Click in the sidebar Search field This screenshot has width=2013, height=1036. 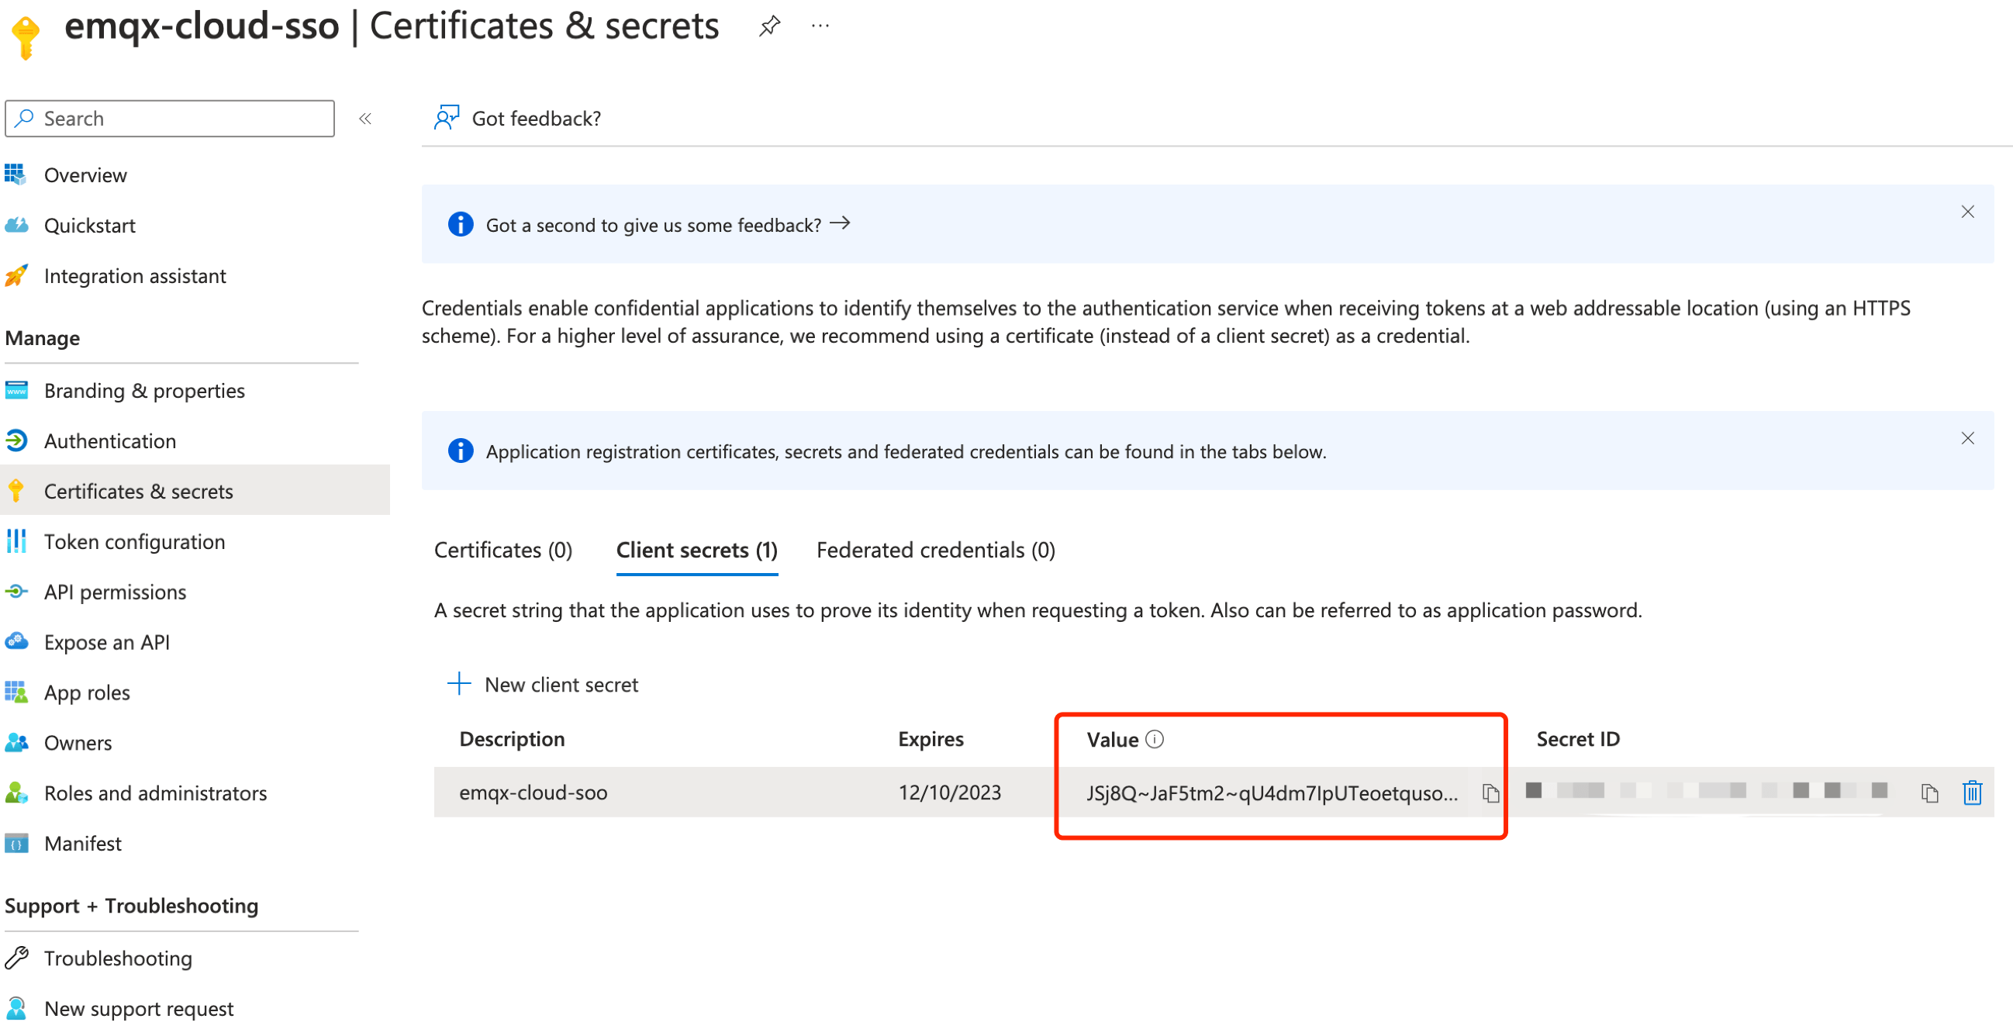tap(171, 119)
